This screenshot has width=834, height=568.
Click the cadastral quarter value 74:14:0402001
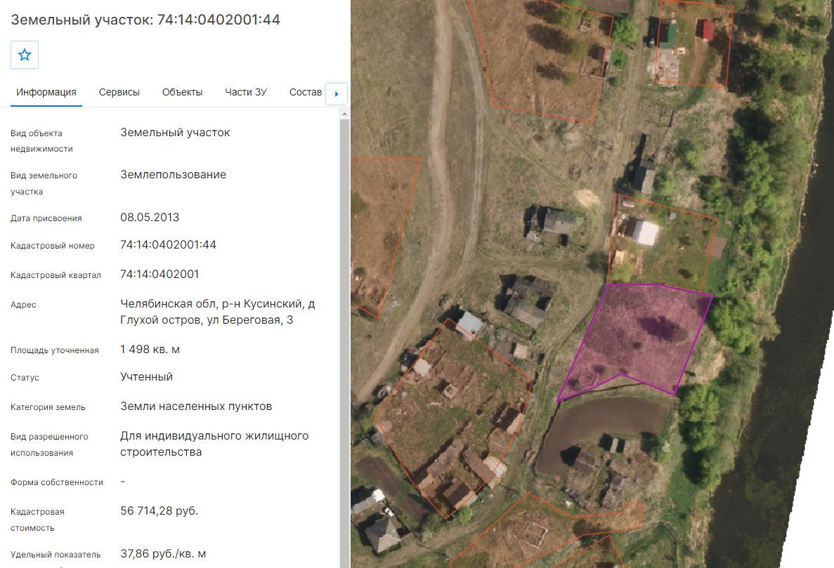point(159,274)
